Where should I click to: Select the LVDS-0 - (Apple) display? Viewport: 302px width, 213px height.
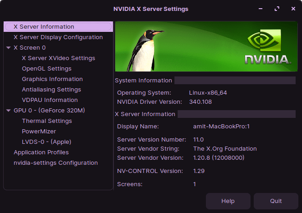tap(46, 142)
